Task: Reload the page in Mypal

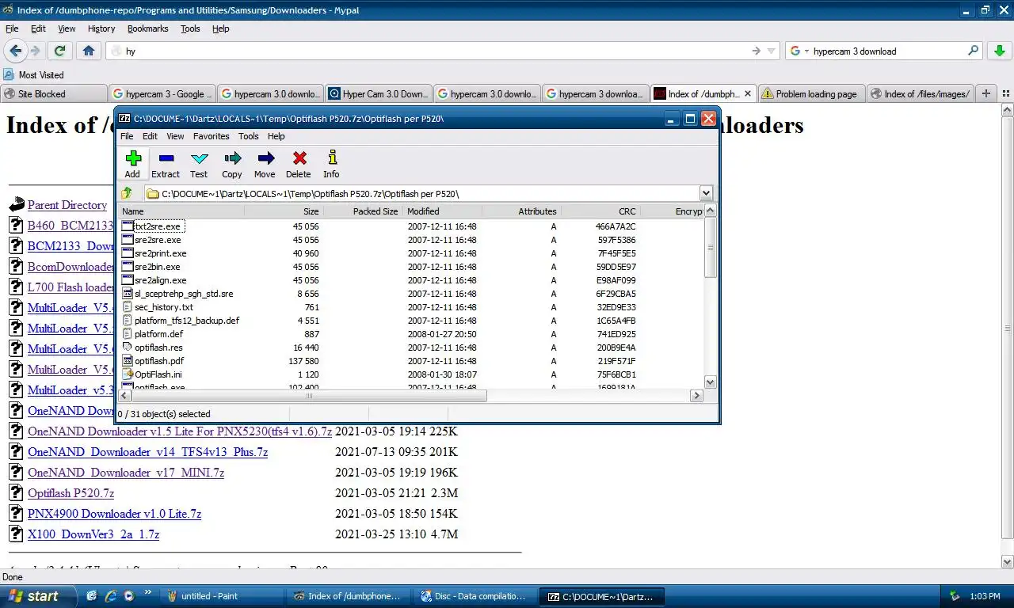Action: point(59,51)
